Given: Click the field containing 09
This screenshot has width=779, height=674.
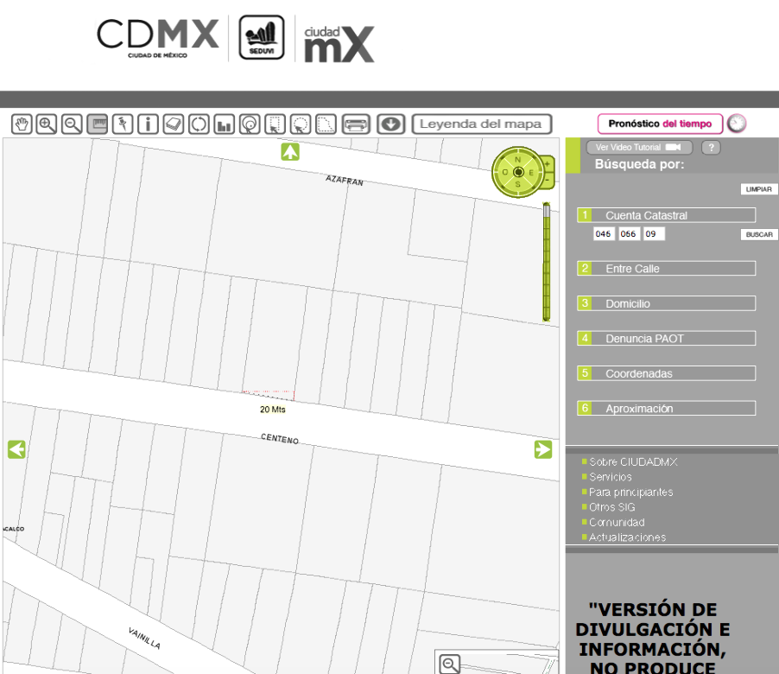Looking at the screenshot, I should pos(654,233).
